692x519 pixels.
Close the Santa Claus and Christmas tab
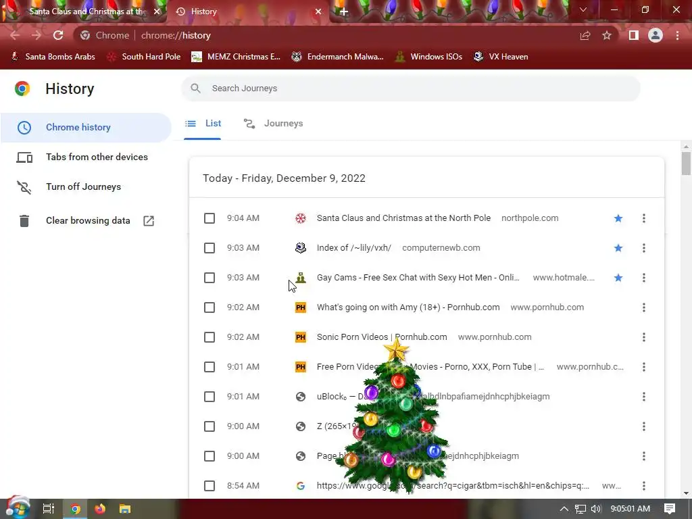[x=157, y=11]
